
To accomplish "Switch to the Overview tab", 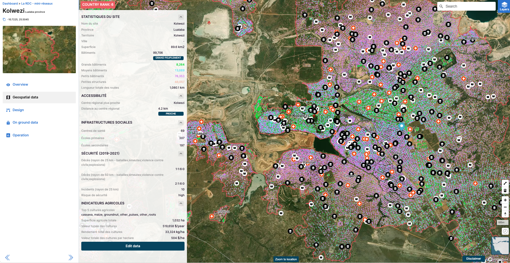I will pos(20,85).
